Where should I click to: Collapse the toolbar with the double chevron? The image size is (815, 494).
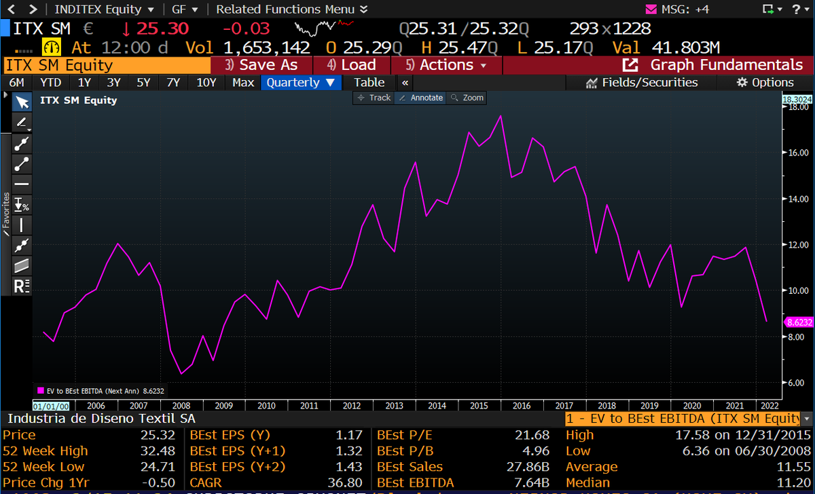click(x=405, y=83)
